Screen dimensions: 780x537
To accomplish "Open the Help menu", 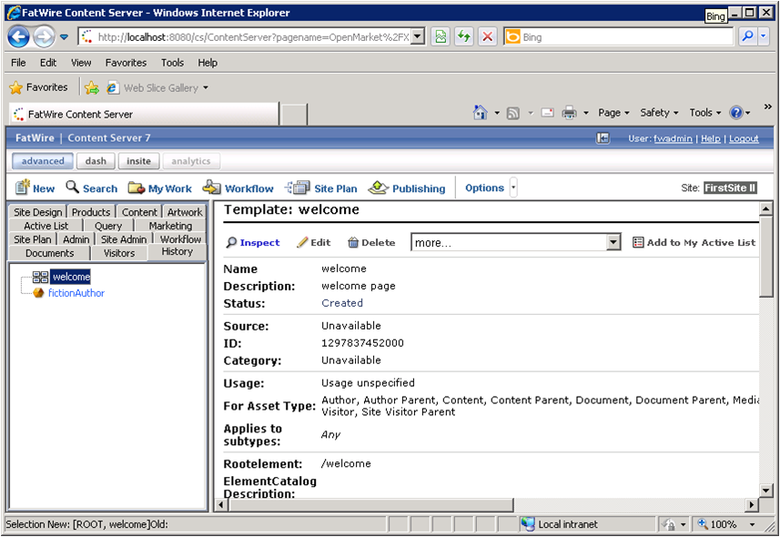I will (x=208, y=63).
